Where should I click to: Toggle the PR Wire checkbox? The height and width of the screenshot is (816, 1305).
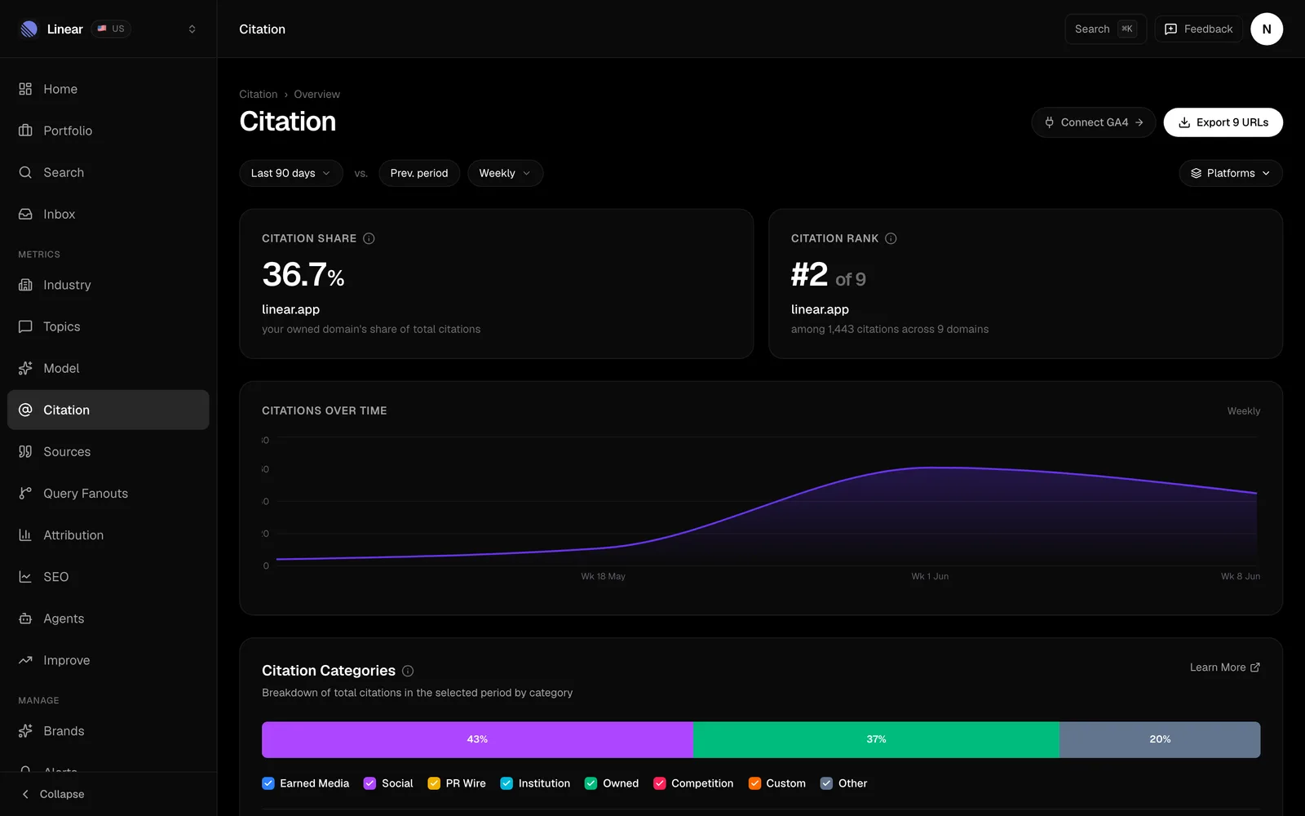[434, 783]
